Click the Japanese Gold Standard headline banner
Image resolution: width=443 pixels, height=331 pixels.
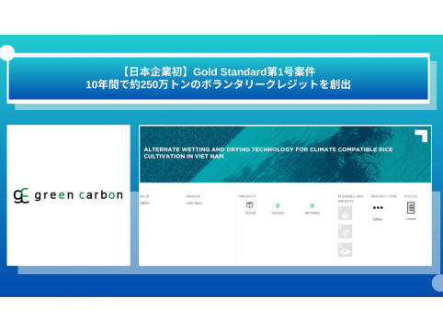(218, 78)
